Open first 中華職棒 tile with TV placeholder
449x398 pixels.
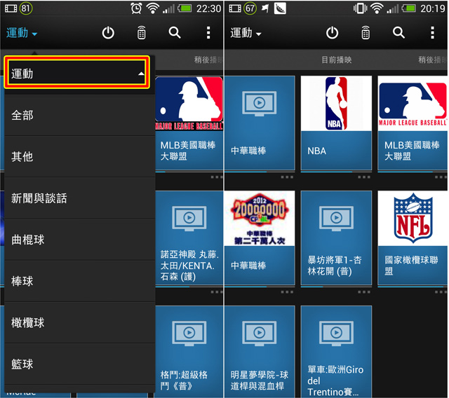(x=260, y=123)
